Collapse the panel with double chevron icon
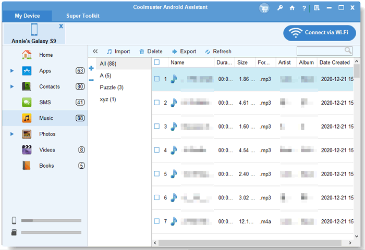 point(95,52)
